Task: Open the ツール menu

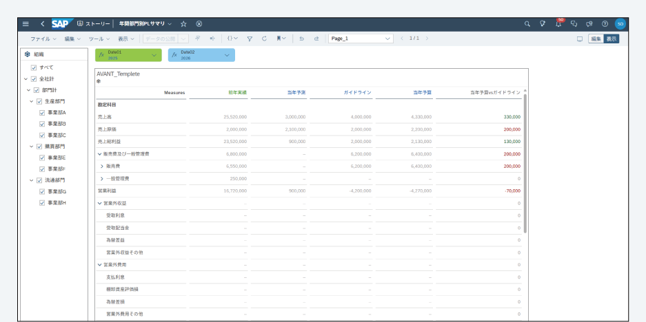Action: click(x=99, y=39)
